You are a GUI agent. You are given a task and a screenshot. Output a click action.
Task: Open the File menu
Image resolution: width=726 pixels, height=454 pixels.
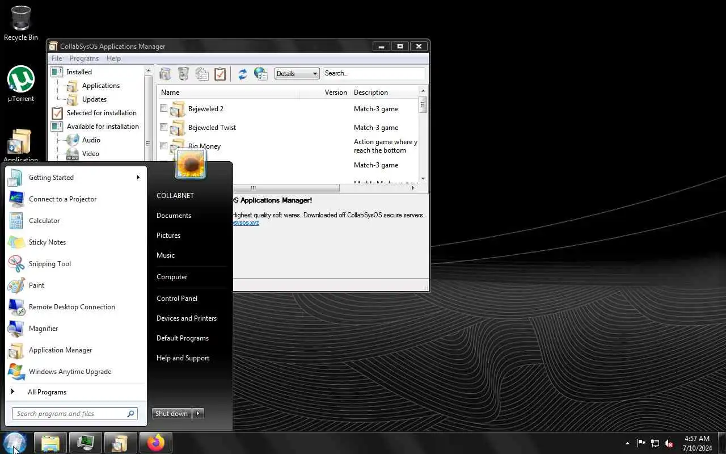[x=57, y=58]
